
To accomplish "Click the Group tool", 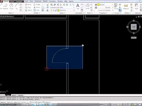I will [116, 6].
